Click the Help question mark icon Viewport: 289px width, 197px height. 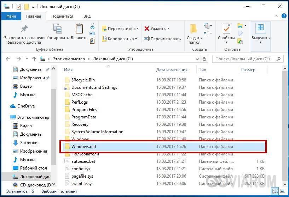click(283, 16)
